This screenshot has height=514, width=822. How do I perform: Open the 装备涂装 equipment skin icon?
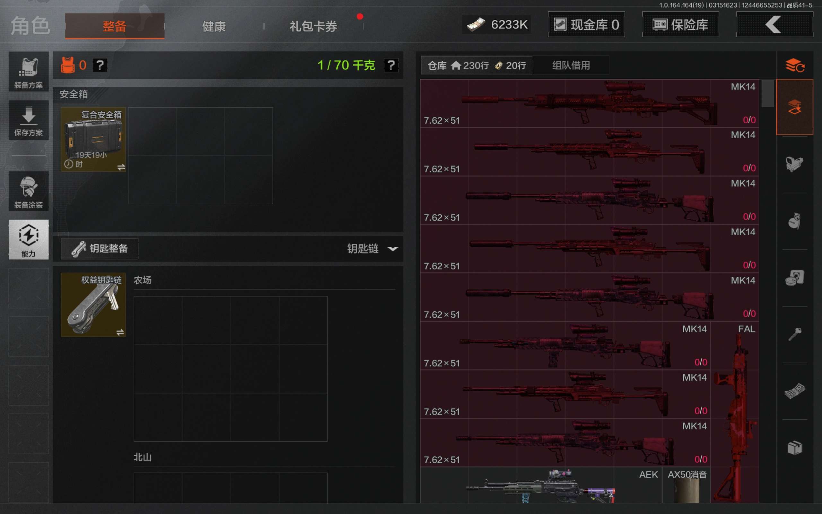[x=29, y=191]
